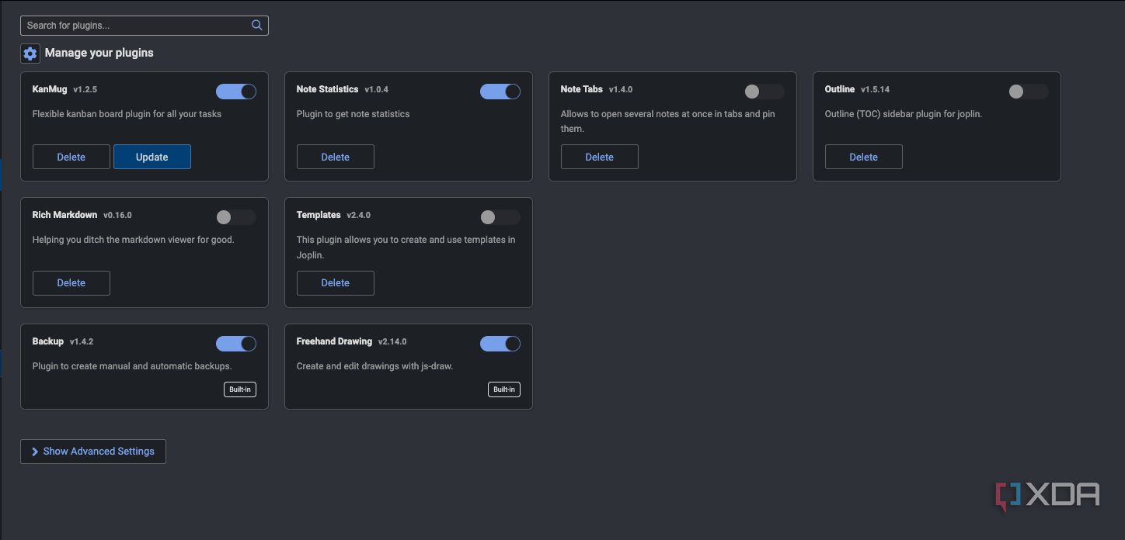Click the plugin search input field
1125x540 pixels.
click(x=132, y=25)
